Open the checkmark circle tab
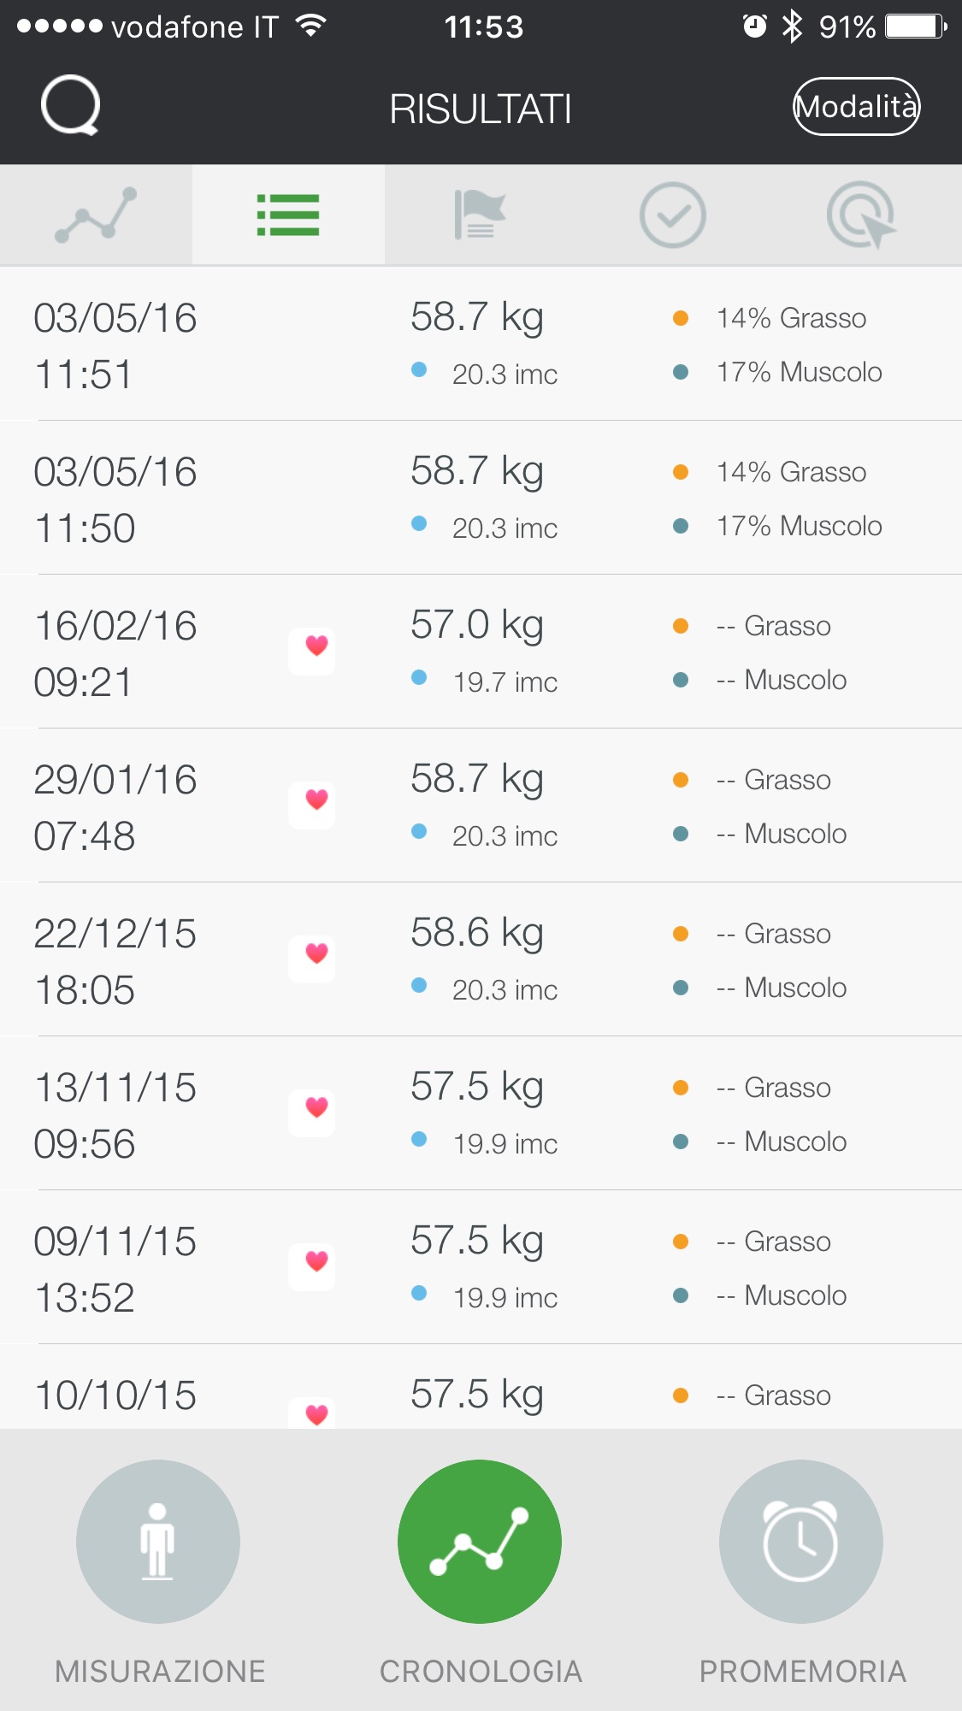Image resolution: width=962 pixels, height=1711 pixels. tap(672, 215)
